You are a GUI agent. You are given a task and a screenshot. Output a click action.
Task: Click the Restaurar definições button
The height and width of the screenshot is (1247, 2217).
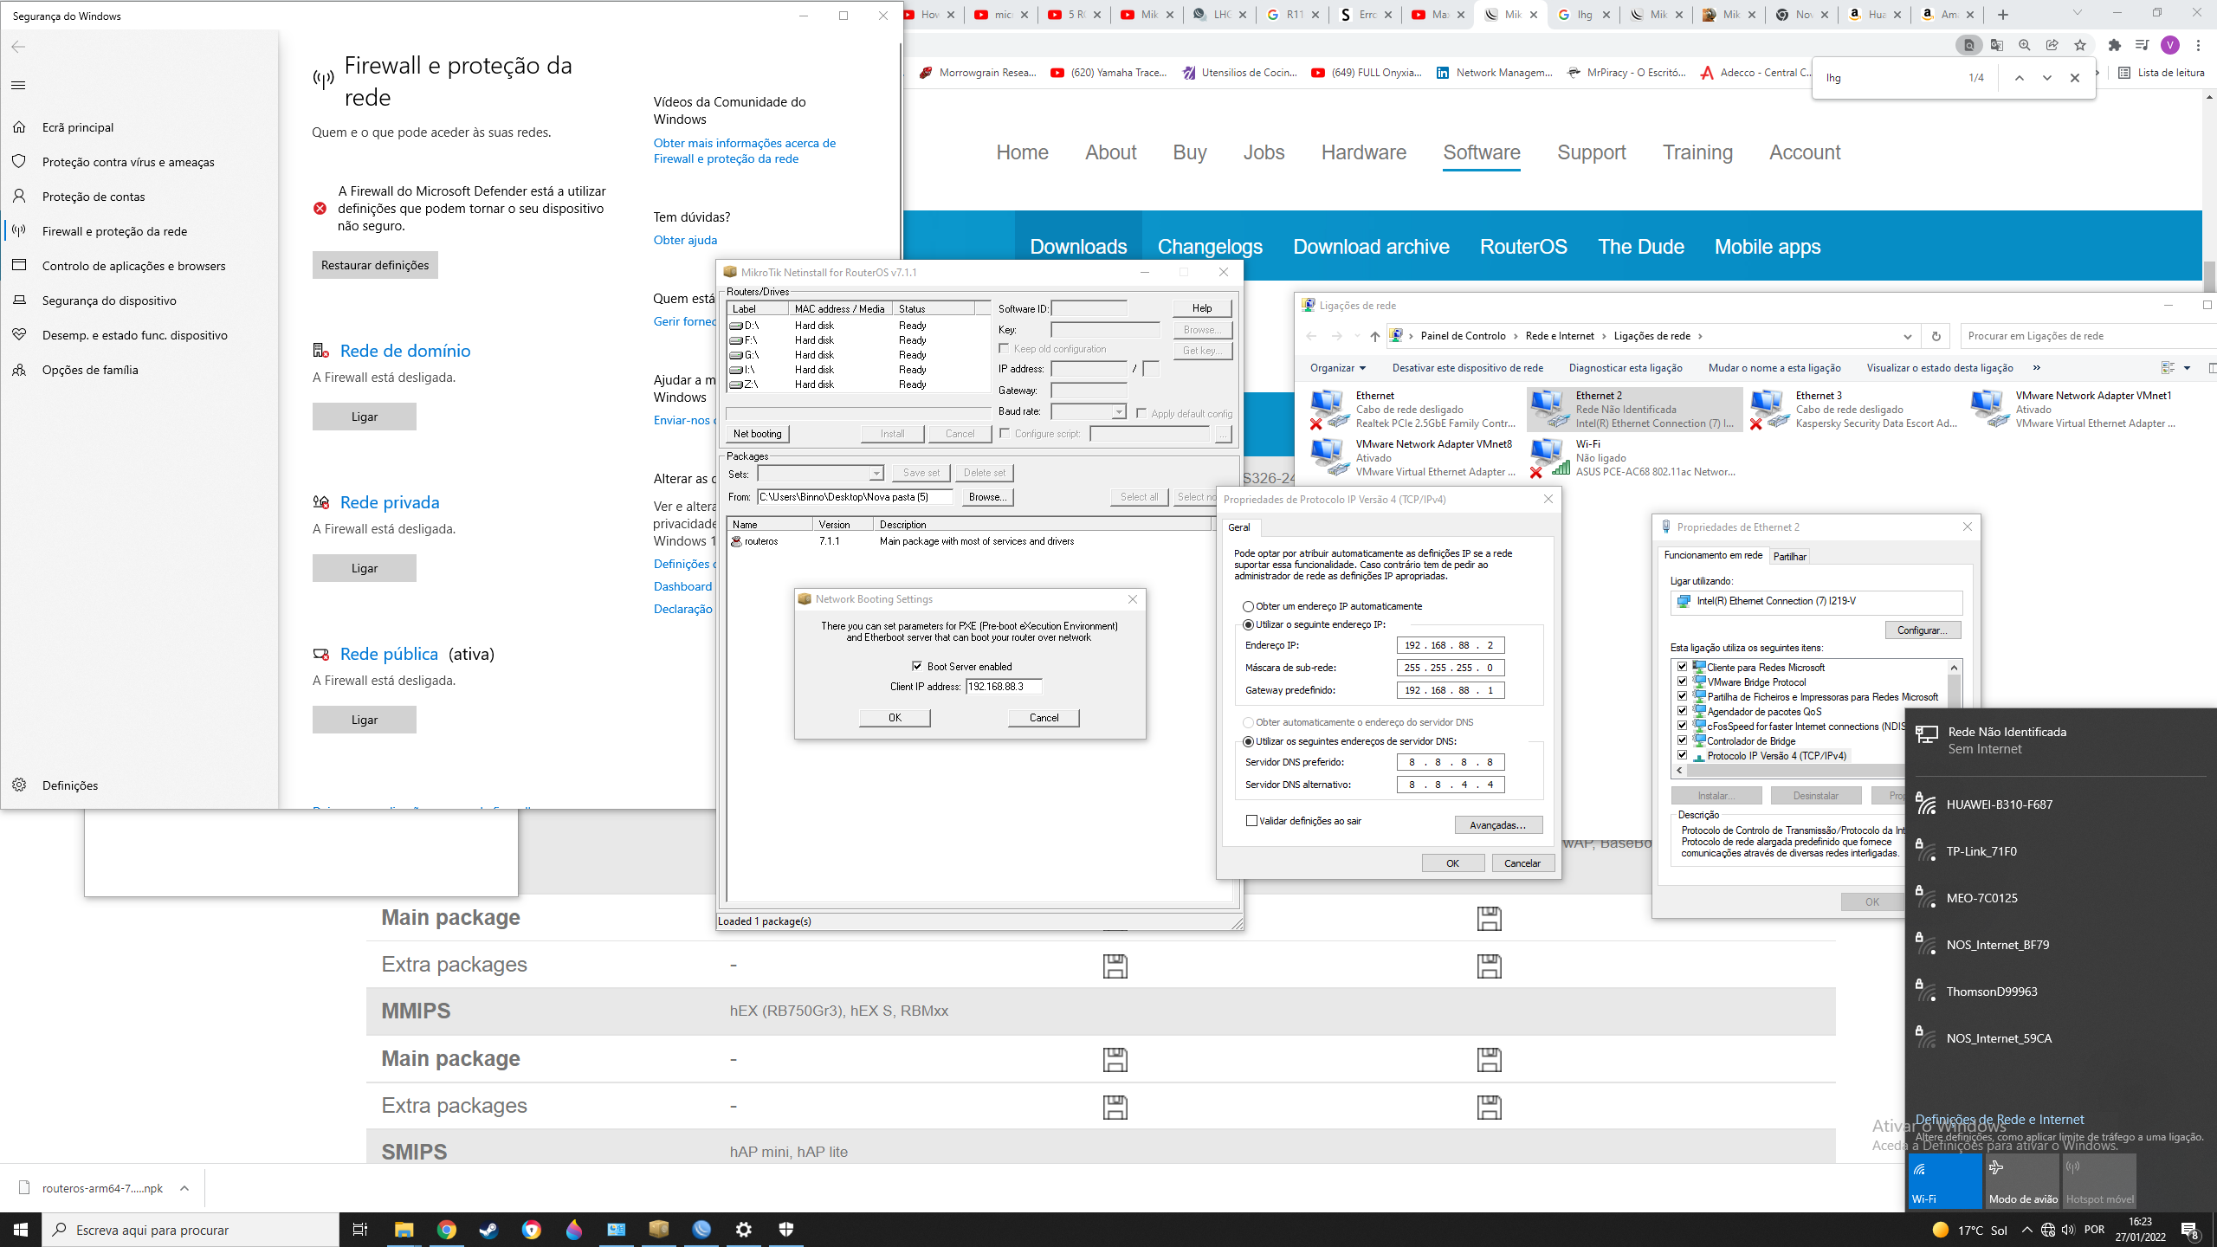coord(375,265)
